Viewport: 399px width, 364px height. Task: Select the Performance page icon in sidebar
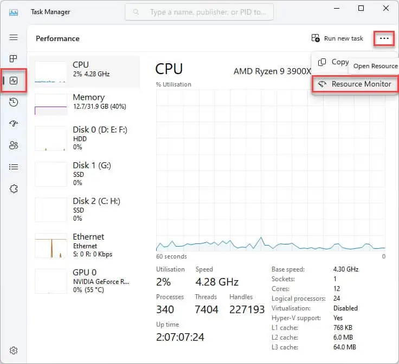click(x=14, y=81)
